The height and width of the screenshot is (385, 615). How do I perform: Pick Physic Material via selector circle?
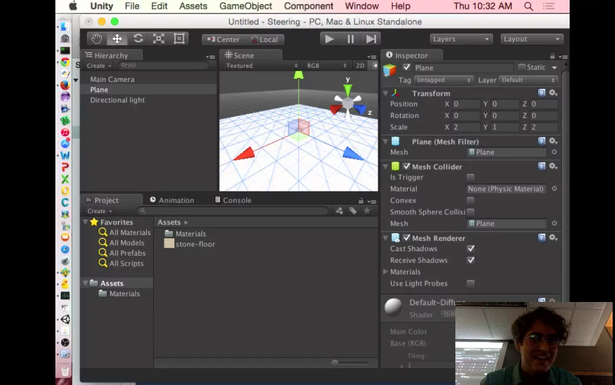point(554,188)
